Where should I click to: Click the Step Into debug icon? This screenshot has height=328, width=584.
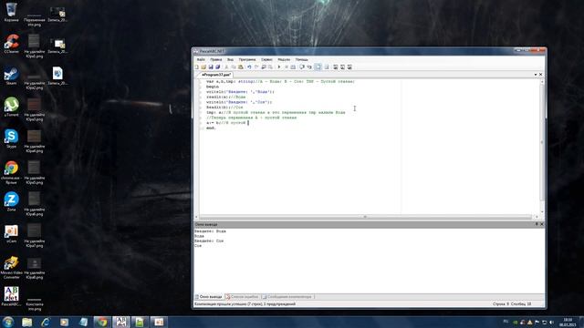coord(309,67)
